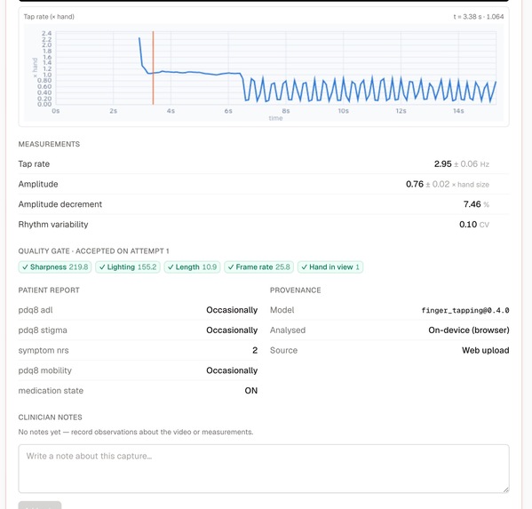Viewport: 532px width, 509px height.
Task: Click the Tap rate (× hand) chart title
Action: (49, 17)
